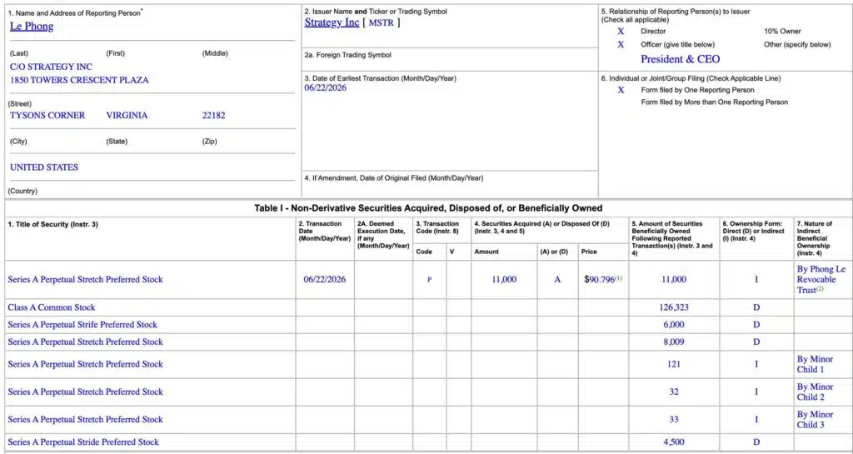Click the Table I Non-Derivative Securities header
This screenshot has width=853, height=454.
coord(428,207)
